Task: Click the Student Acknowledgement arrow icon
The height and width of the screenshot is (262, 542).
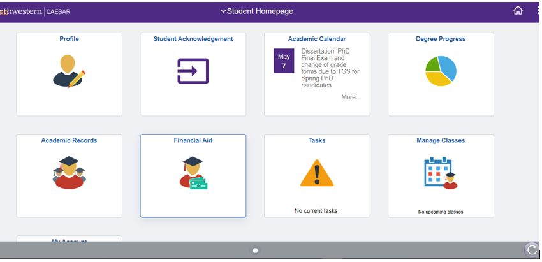Action: coord(193,71)
